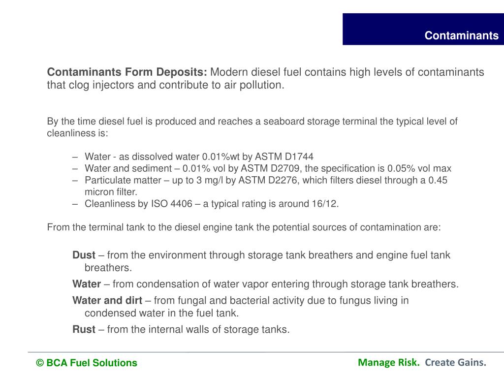The image size is (504, 378).
Task: Click 'that clog injectors' text line
Action: tap(166, 85)
